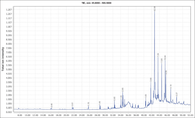Click the 8.00 retention time tick label
This screenshot has height=118, width=195.
[20, 115]
